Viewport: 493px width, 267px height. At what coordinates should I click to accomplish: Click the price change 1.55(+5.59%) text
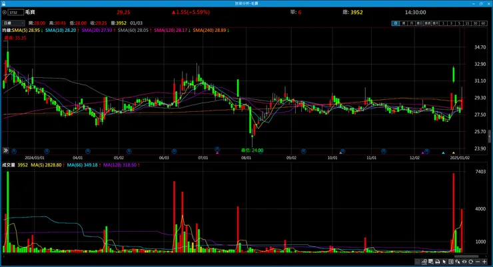[x=191, y=12]
